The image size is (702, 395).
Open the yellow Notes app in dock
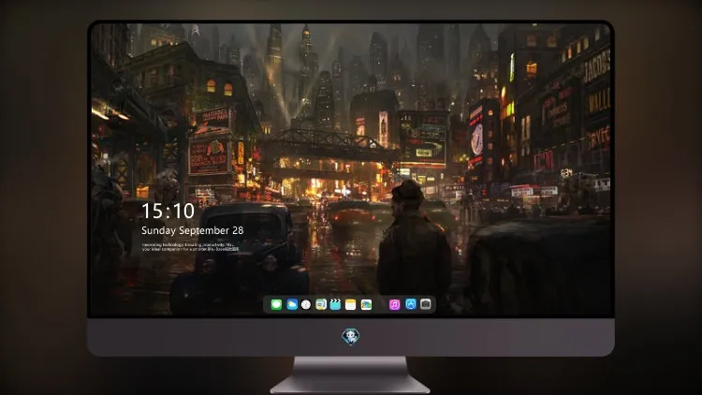351,304
